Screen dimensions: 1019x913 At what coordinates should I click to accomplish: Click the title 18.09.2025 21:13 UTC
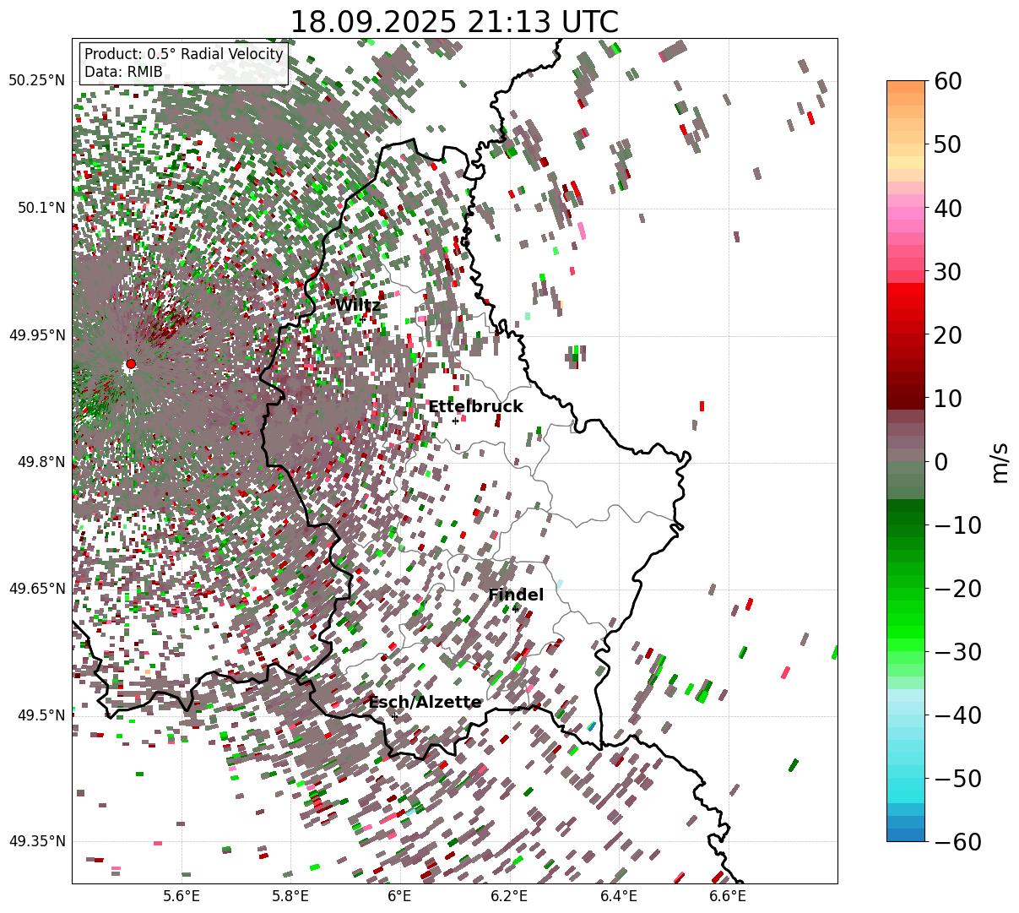(x=454, y=21)
